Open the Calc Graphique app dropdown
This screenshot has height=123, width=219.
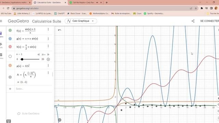point(81,21)
